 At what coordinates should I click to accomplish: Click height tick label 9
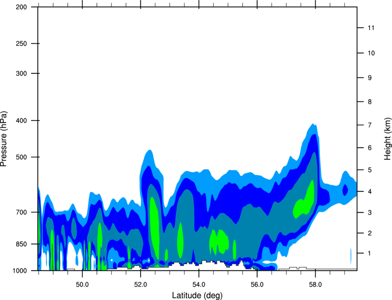tap(370, 78)
